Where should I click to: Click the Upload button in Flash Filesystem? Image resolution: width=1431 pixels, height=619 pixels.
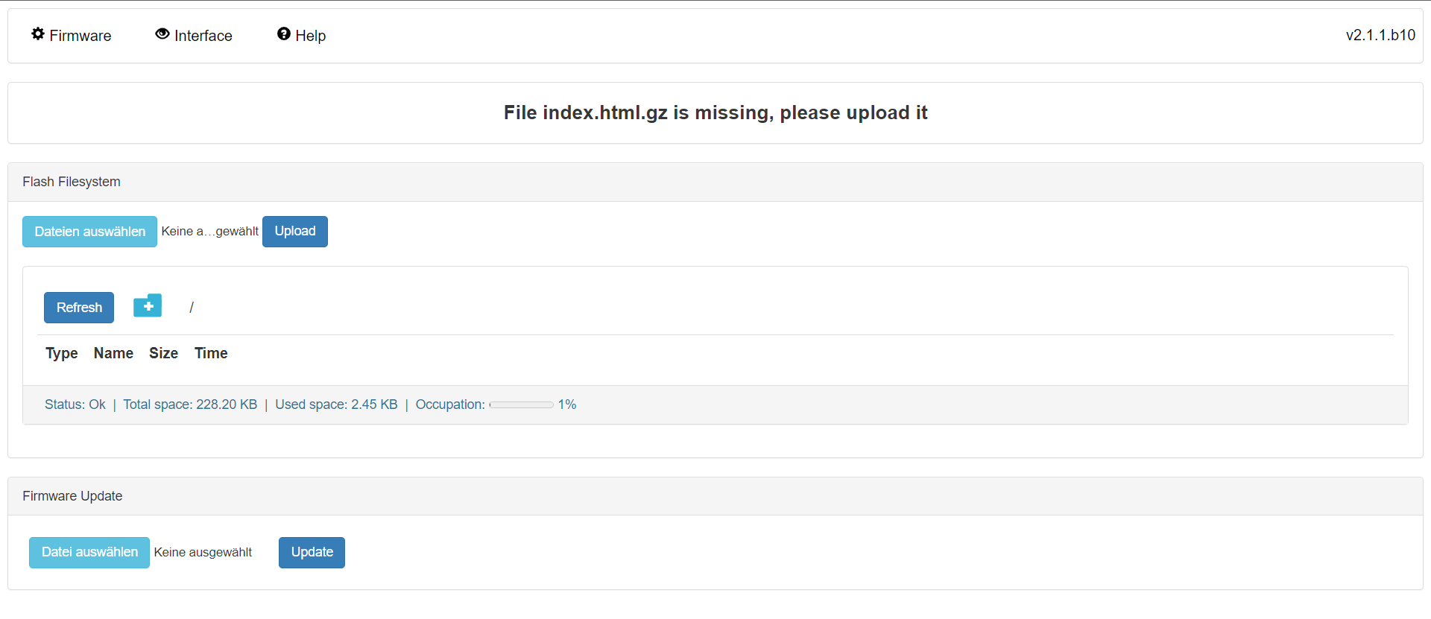pos(294,231)
